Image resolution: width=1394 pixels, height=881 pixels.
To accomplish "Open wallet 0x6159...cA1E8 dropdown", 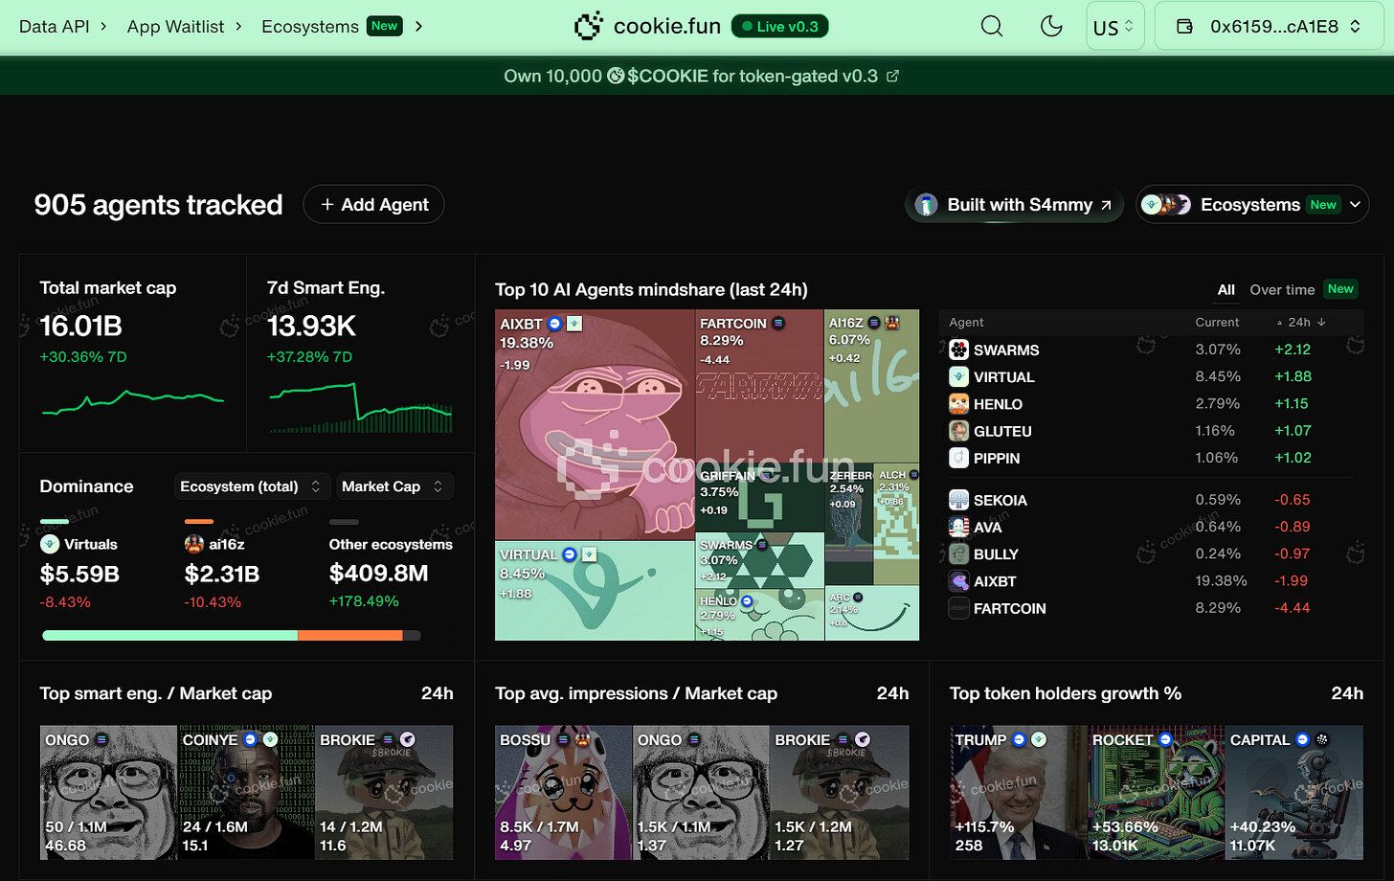I will click(x=1269, y=27).
